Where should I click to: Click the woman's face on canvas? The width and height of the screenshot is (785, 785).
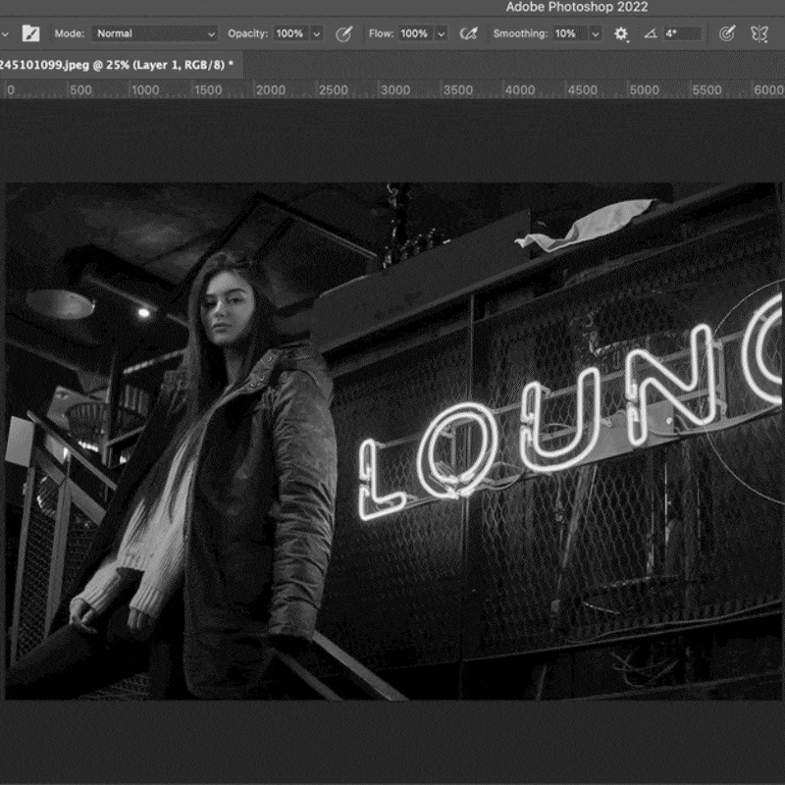pyautogui.click(x=227, y=310)
